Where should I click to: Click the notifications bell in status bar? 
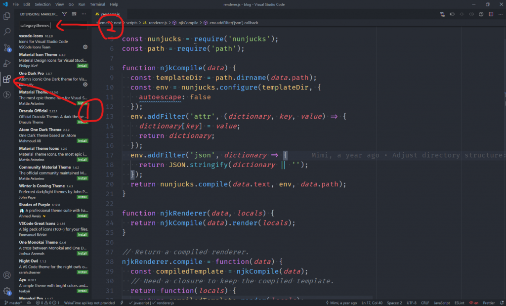point(502,303)
